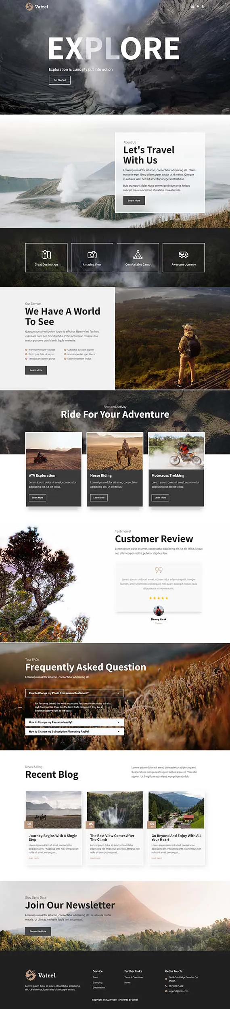
Task: Select the Awesome Journey camper van icon
Action: (184, 255)
